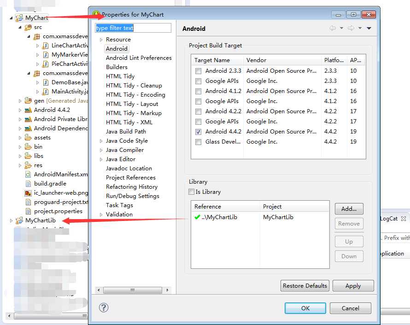410x325 pixels.
Task: Check the Android 4.1.2 build target
Action: tap(199, 91)
